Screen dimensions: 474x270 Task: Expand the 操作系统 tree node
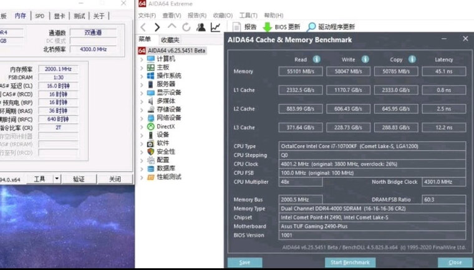(x=142, y=76)
